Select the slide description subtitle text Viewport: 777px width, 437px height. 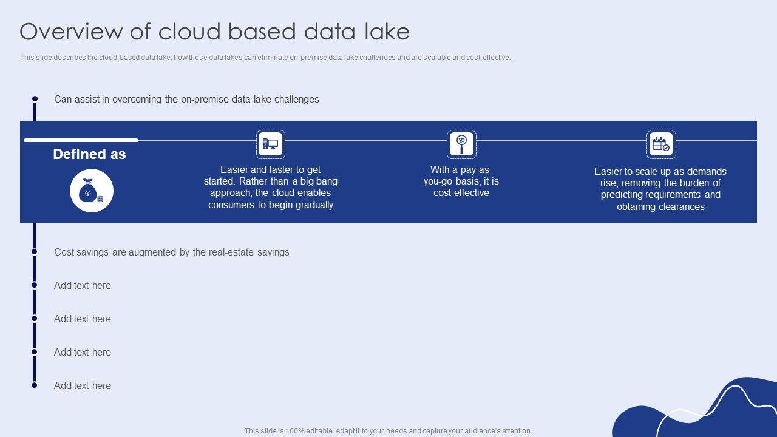[x=265, y=58]
